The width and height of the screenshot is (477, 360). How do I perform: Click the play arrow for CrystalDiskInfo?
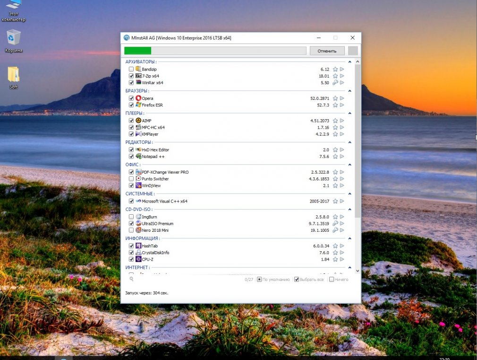click(342, 253)
